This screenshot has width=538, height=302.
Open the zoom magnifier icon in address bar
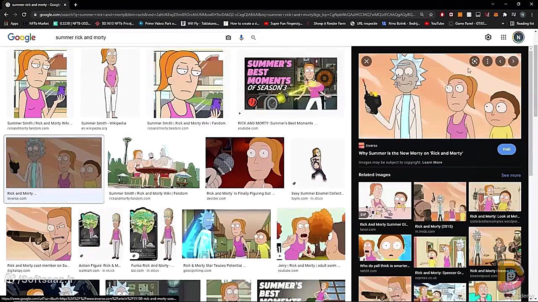422,14
